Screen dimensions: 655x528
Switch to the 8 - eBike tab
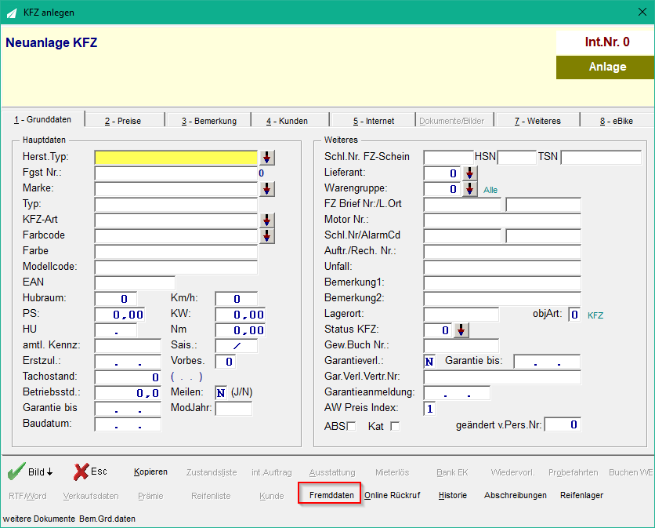tap(617, 121)
